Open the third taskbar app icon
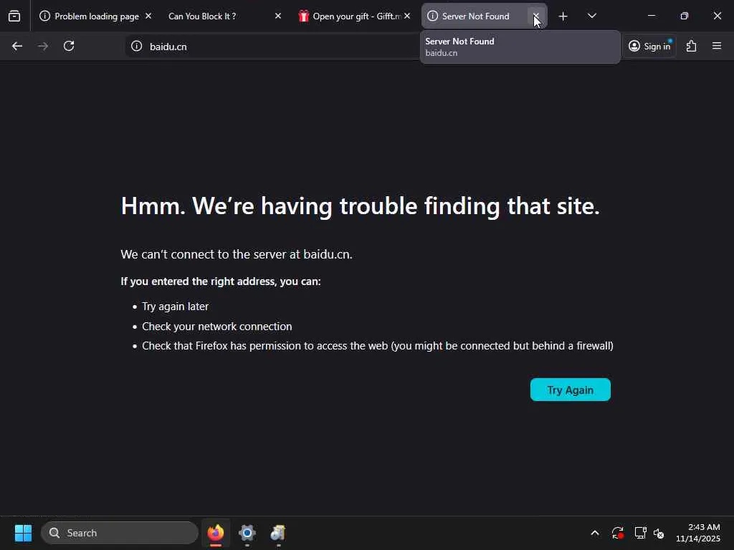Screen dimensions: 734x550 (278, 533)
